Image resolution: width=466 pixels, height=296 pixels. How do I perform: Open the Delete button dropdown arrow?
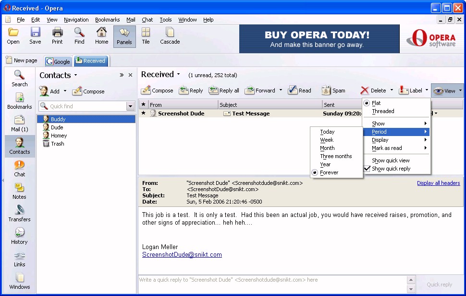pyautogui.click(x=392, y=90)
